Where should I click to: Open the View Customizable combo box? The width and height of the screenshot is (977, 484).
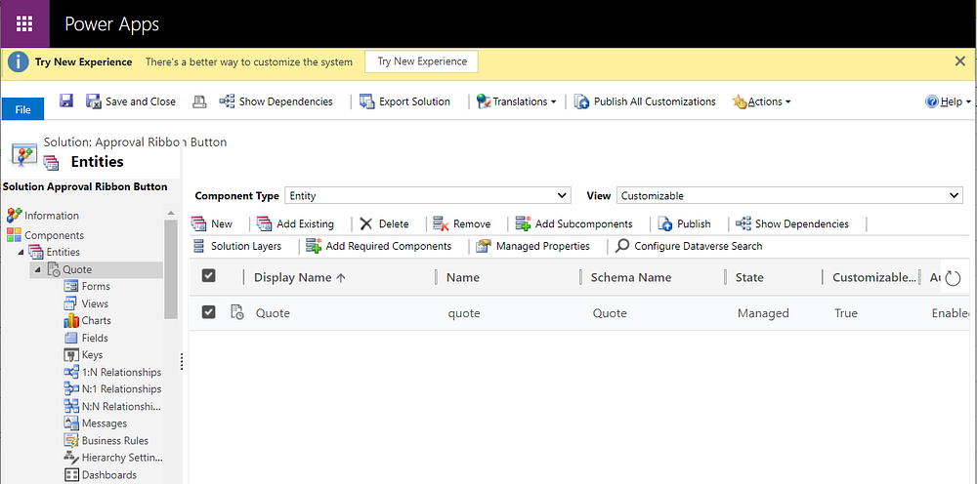click(x=789, y=195)
